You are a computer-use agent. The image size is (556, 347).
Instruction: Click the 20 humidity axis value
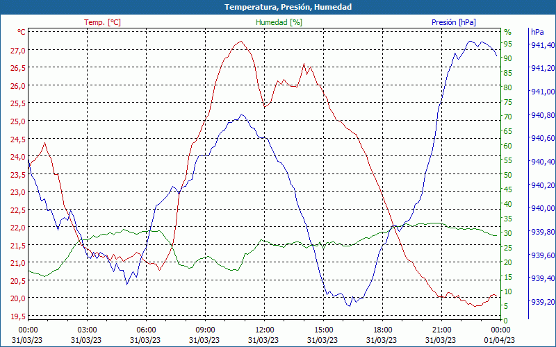pyautogui.click(x=508, y=262)
